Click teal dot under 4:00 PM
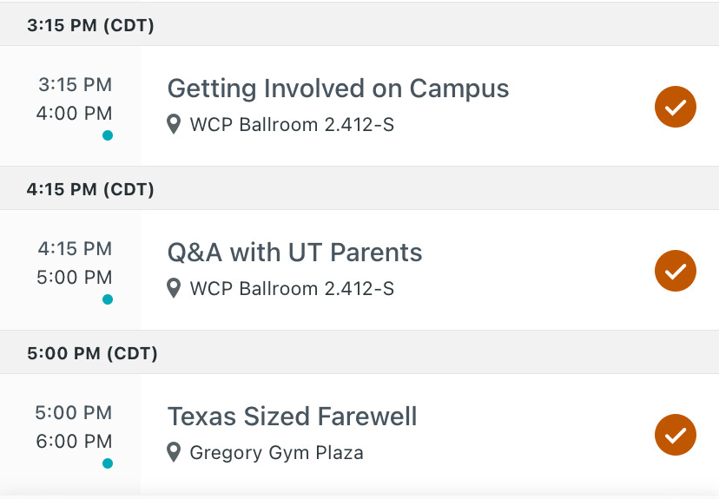This screenshot has height=499, width=719. [x=108, y=135]
